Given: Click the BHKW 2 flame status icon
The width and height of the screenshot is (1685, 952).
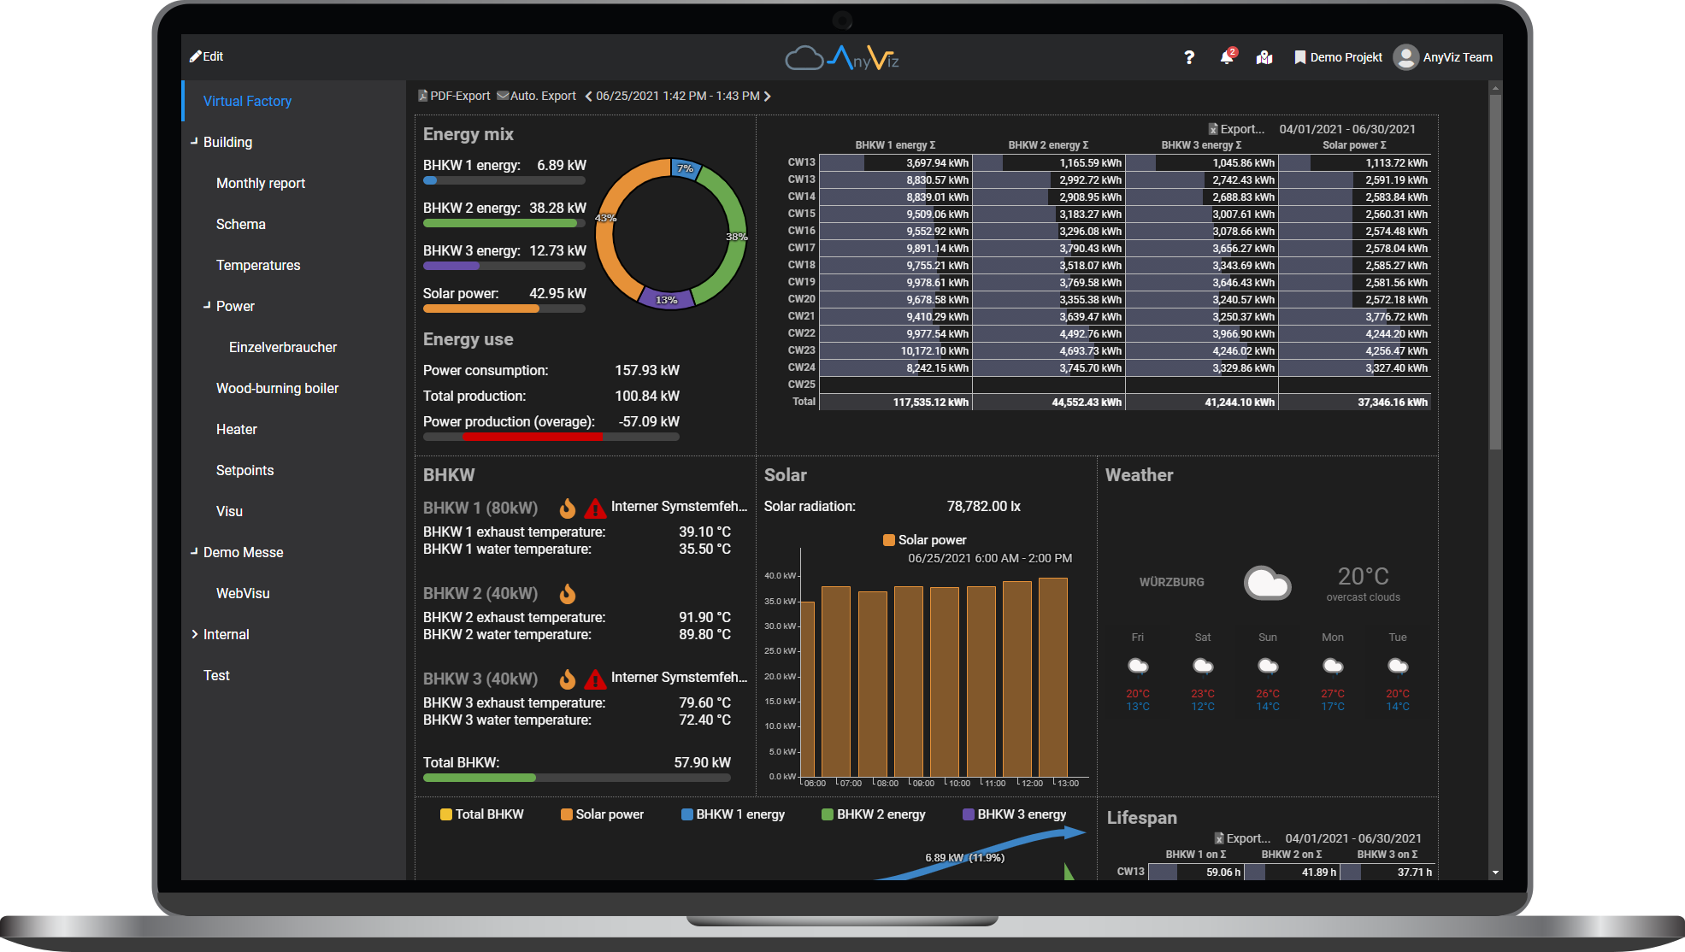Looking at the screenshot, I should (x=568, y=594).
